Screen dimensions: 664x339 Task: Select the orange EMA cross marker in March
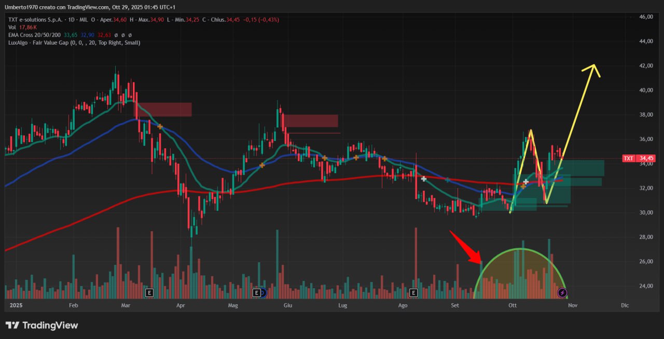160,126
